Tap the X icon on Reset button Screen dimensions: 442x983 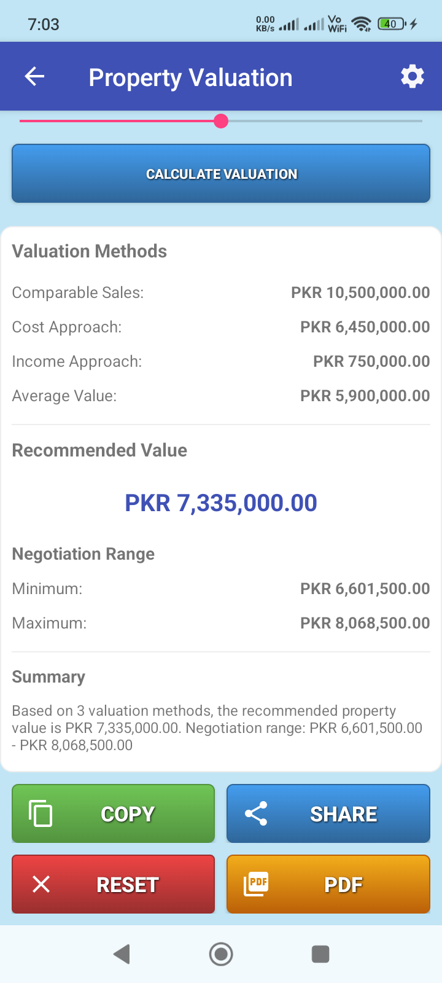[x=41, y=884]
